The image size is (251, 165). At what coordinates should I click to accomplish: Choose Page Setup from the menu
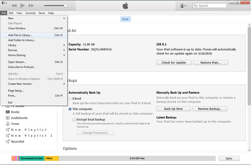click(34, 91)
